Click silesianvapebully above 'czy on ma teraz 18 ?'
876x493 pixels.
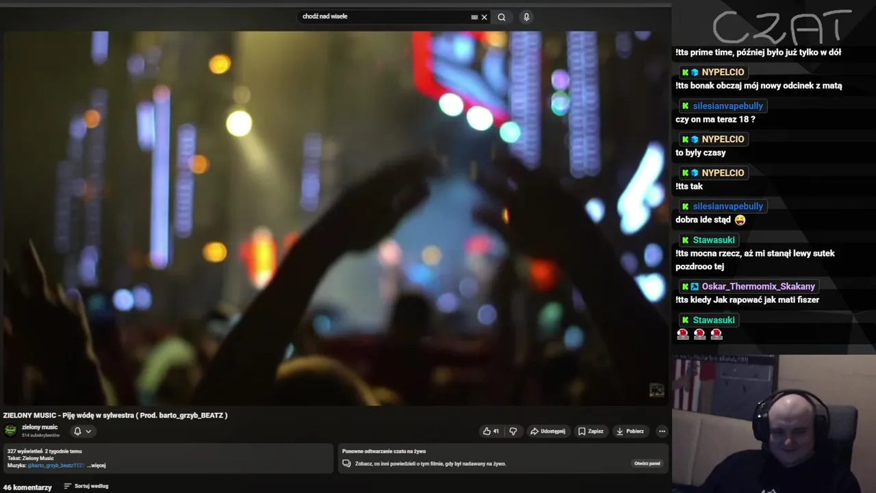[x=727, y=106]
